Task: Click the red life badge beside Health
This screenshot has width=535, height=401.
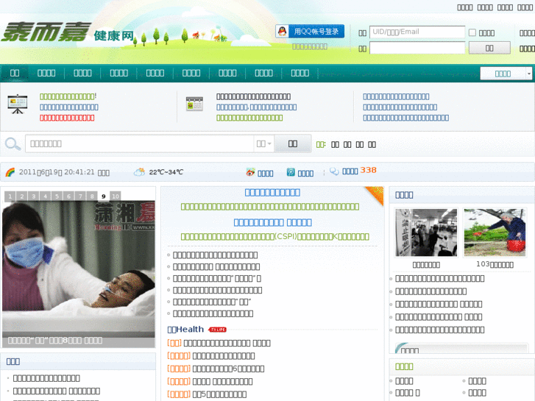Action: tap(217, 330)
